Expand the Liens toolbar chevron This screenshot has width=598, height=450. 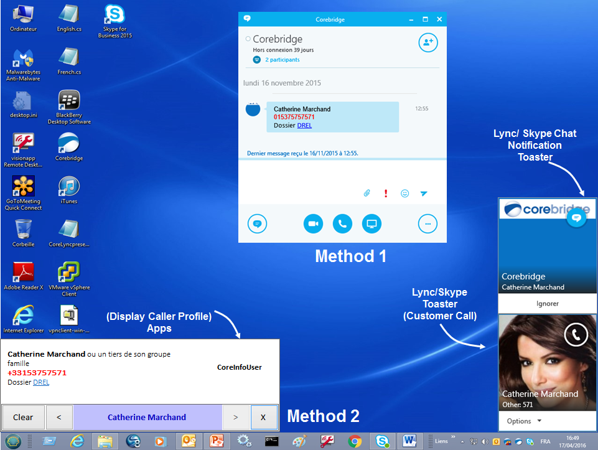tap(453, 437)
